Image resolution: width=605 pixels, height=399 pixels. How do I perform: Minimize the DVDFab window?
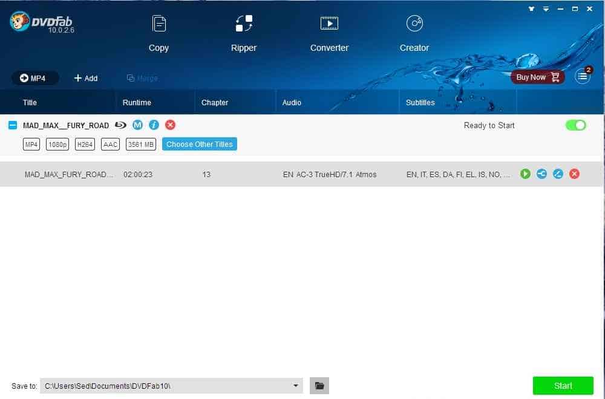pyautogui.click(x=560, y=8)
